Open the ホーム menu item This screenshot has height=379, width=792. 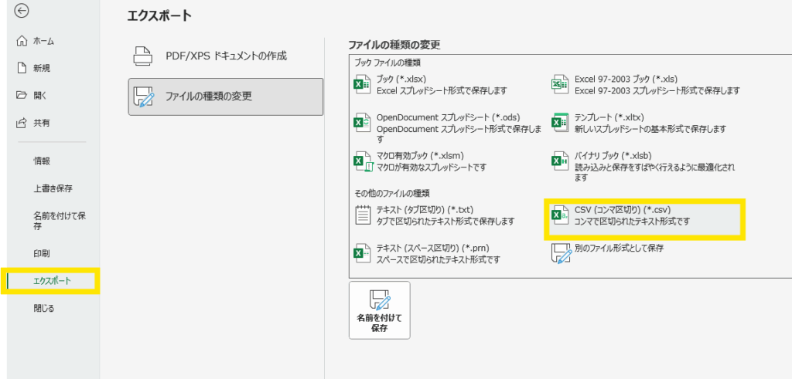coord(44,42)
